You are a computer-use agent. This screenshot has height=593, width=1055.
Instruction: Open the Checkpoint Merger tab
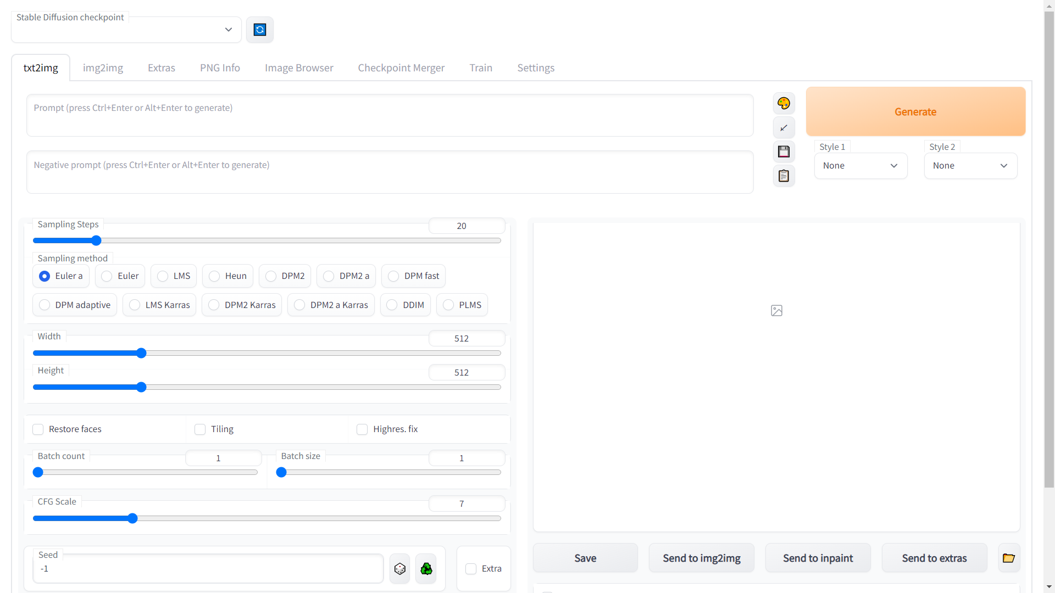coord(401,68)
